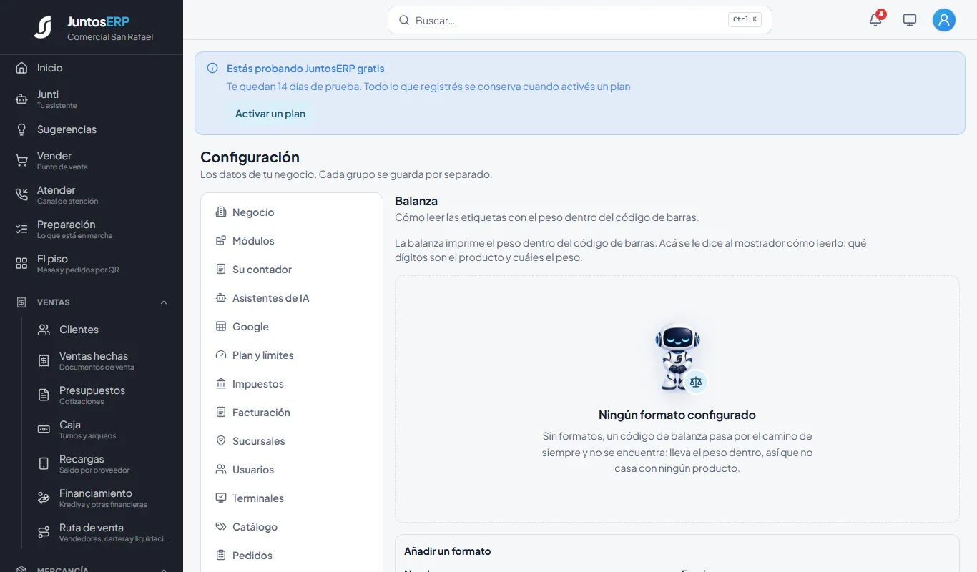Click the Catálogo tag icon
Screen dimensions: 977x572
click(x=221, y=527)
